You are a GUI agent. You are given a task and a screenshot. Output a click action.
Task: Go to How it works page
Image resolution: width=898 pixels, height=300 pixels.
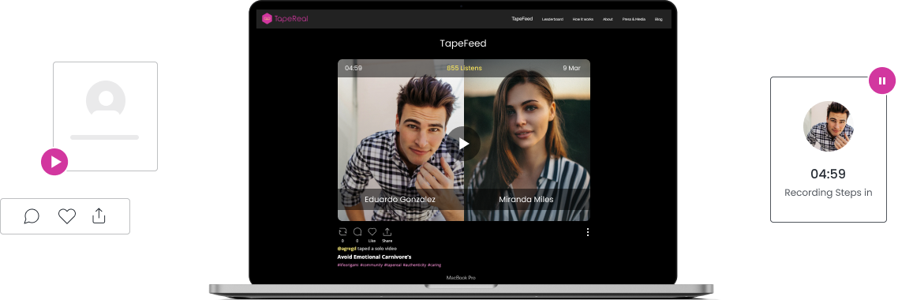pyautogui.click(x=582, y=20)
